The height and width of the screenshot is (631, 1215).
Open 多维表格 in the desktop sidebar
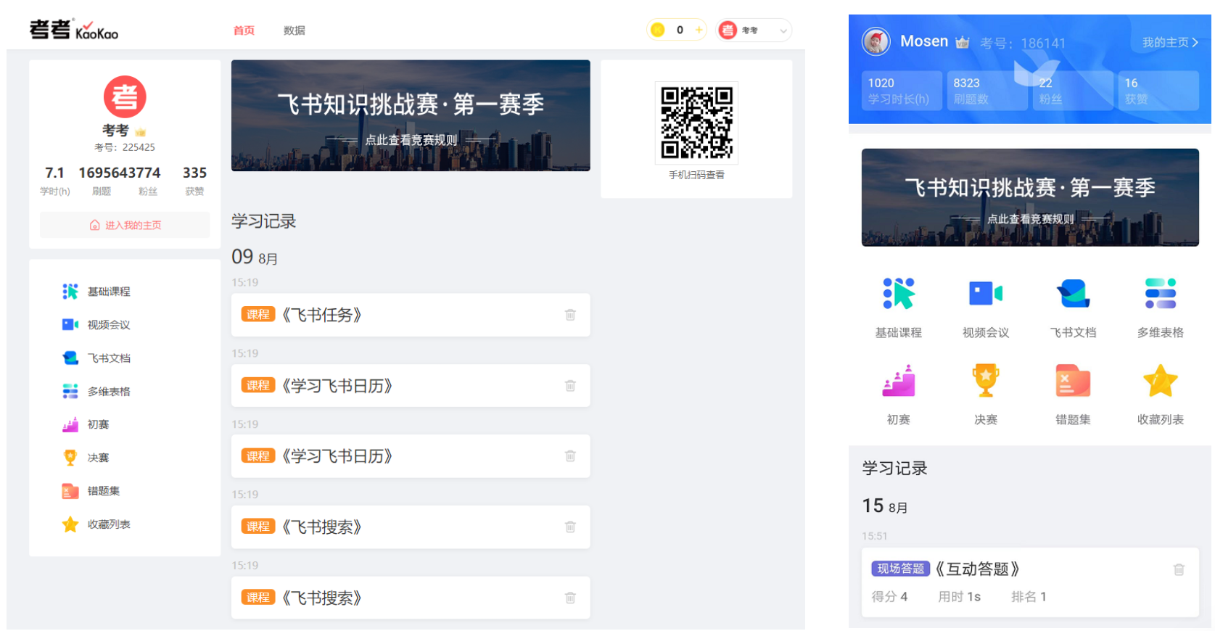[96, 392]
